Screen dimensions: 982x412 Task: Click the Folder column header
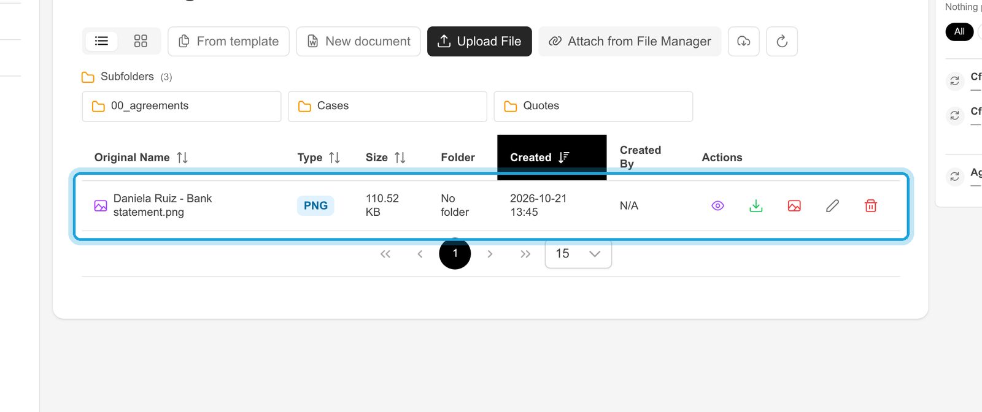pos(458,158)
